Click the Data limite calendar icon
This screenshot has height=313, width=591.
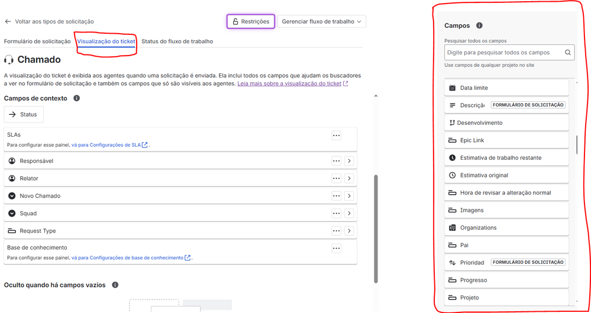[453, 88]
